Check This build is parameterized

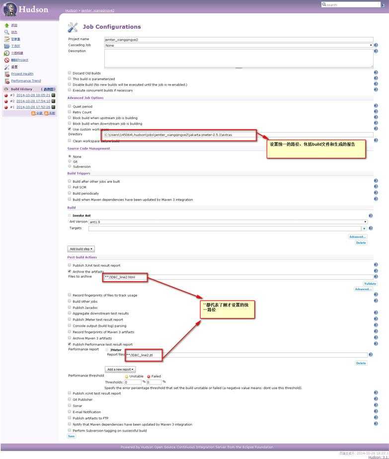(70, 78)
